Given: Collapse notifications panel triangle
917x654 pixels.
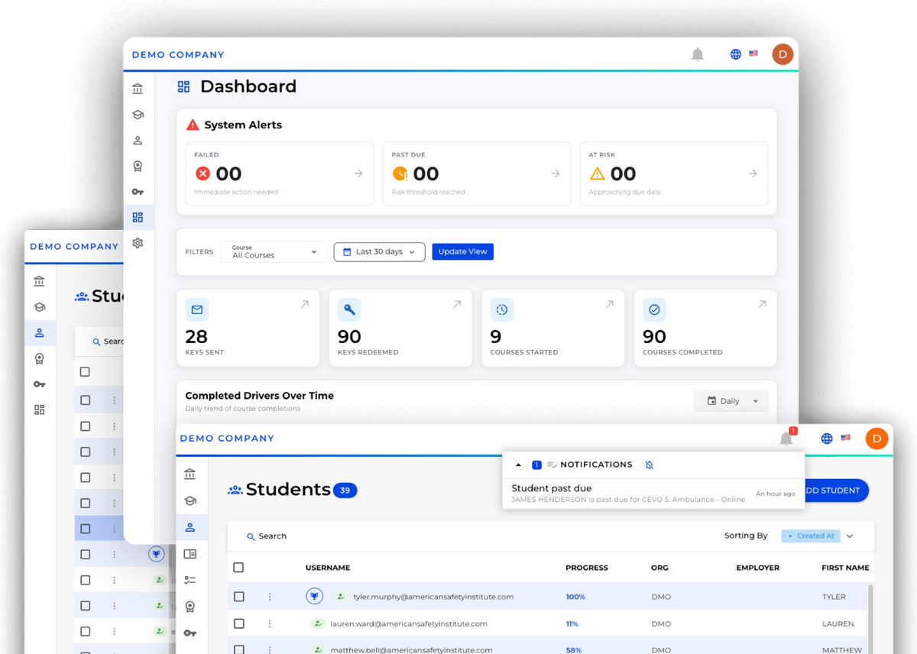Looking at the screenshot, I should (x=518, y=465).
